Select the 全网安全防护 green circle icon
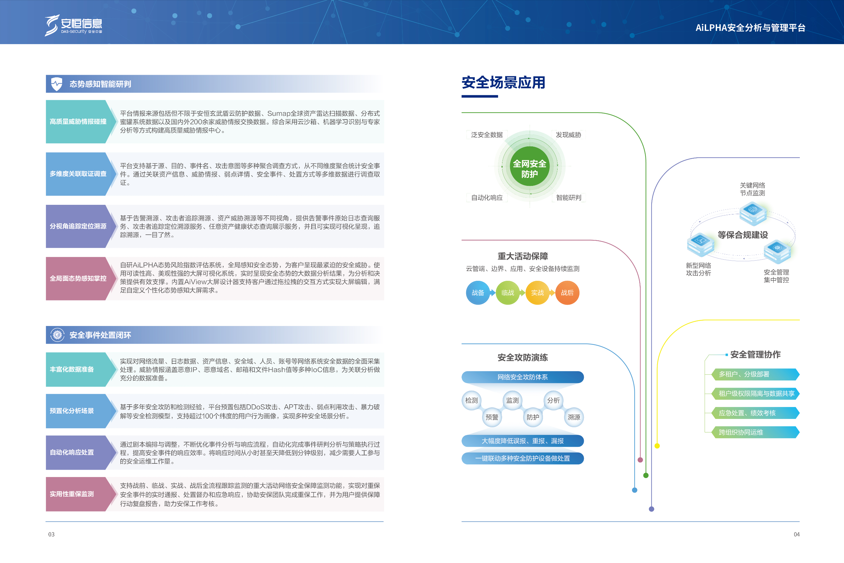 pos(530,167)
